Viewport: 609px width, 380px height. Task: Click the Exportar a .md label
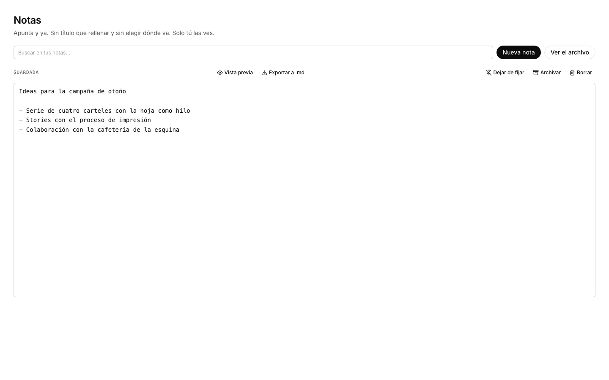287,73
